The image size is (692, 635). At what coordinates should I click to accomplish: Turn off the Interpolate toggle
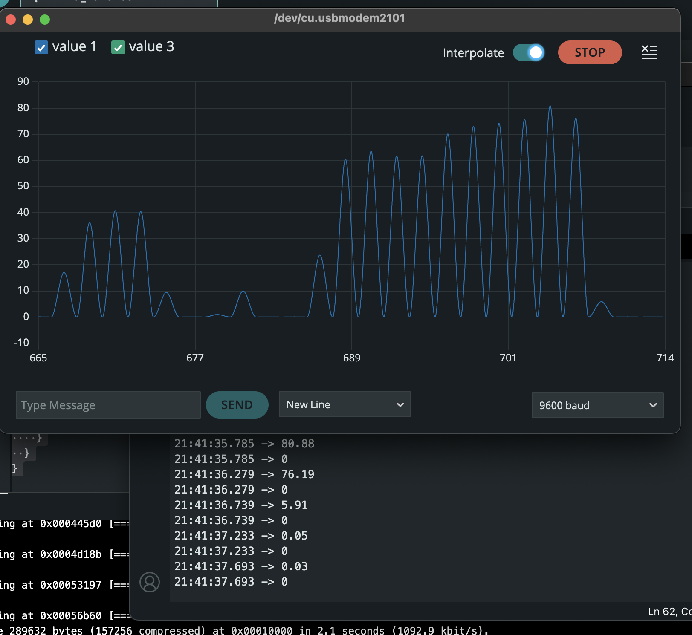(529, 52)
